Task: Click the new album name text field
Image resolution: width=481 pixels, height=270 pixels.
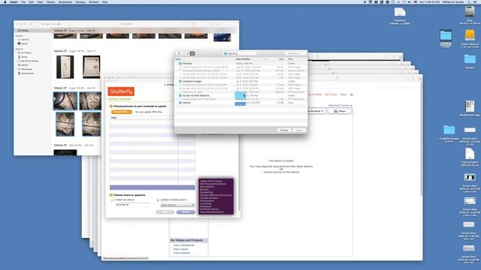Action: 132,205
